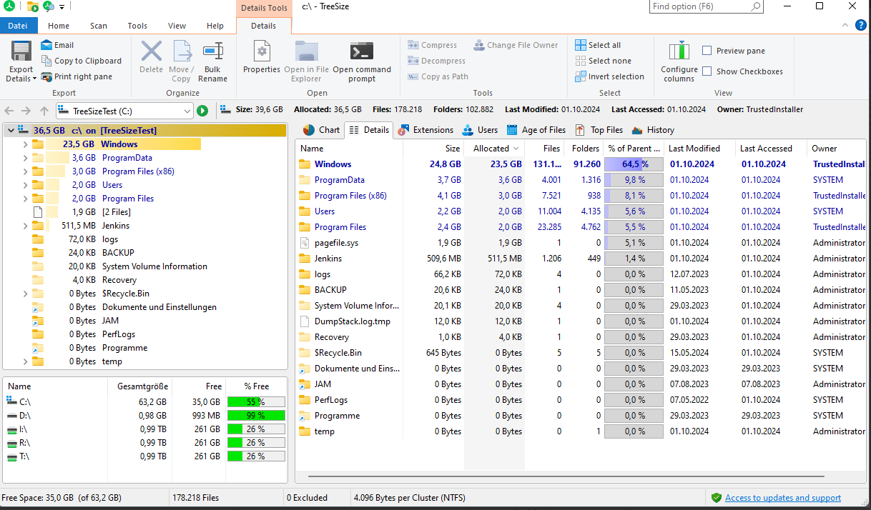Navigate back with the left arrow

coord(9,111)
